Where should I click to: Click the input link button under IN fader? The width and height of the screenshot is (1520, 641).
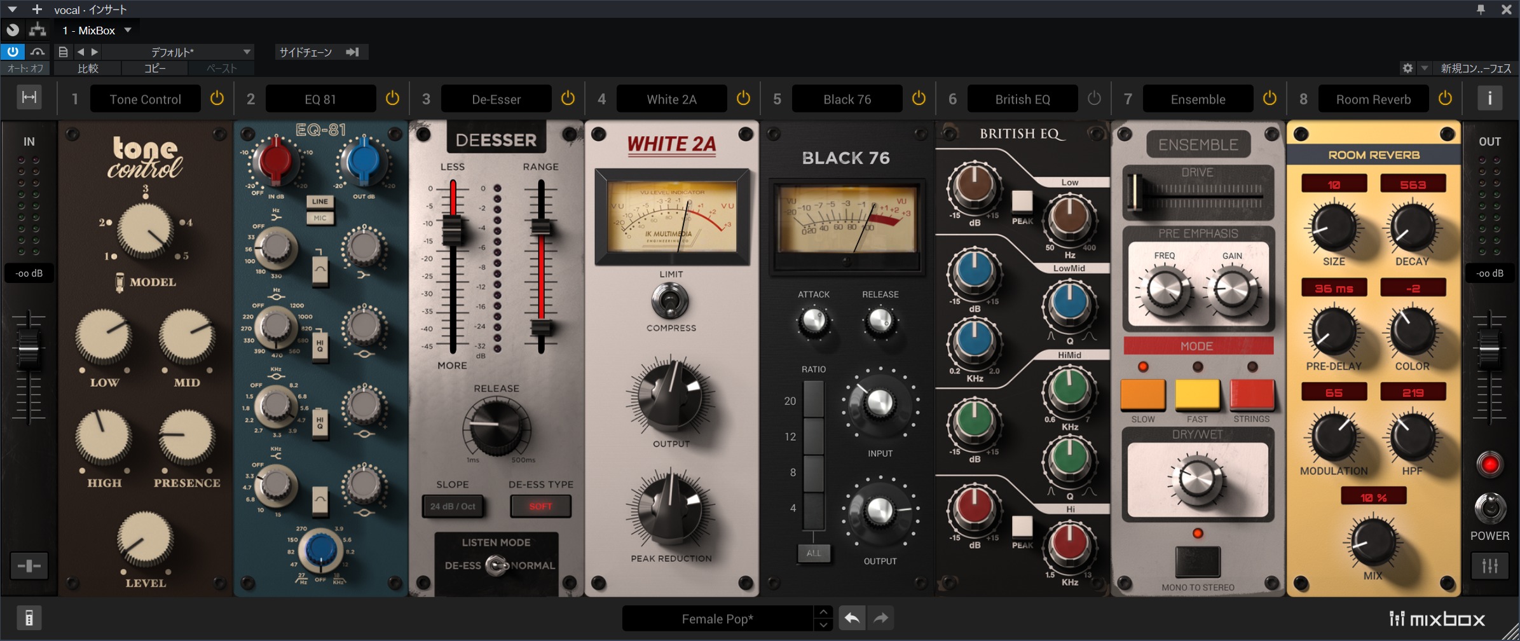pyautogui.click(x=29, y=565)
